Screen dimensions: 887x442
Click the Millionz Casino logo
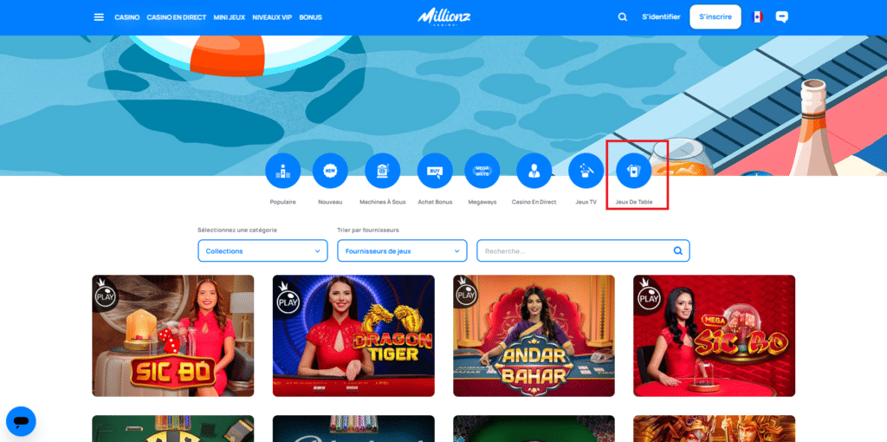[x=444, y=17]
